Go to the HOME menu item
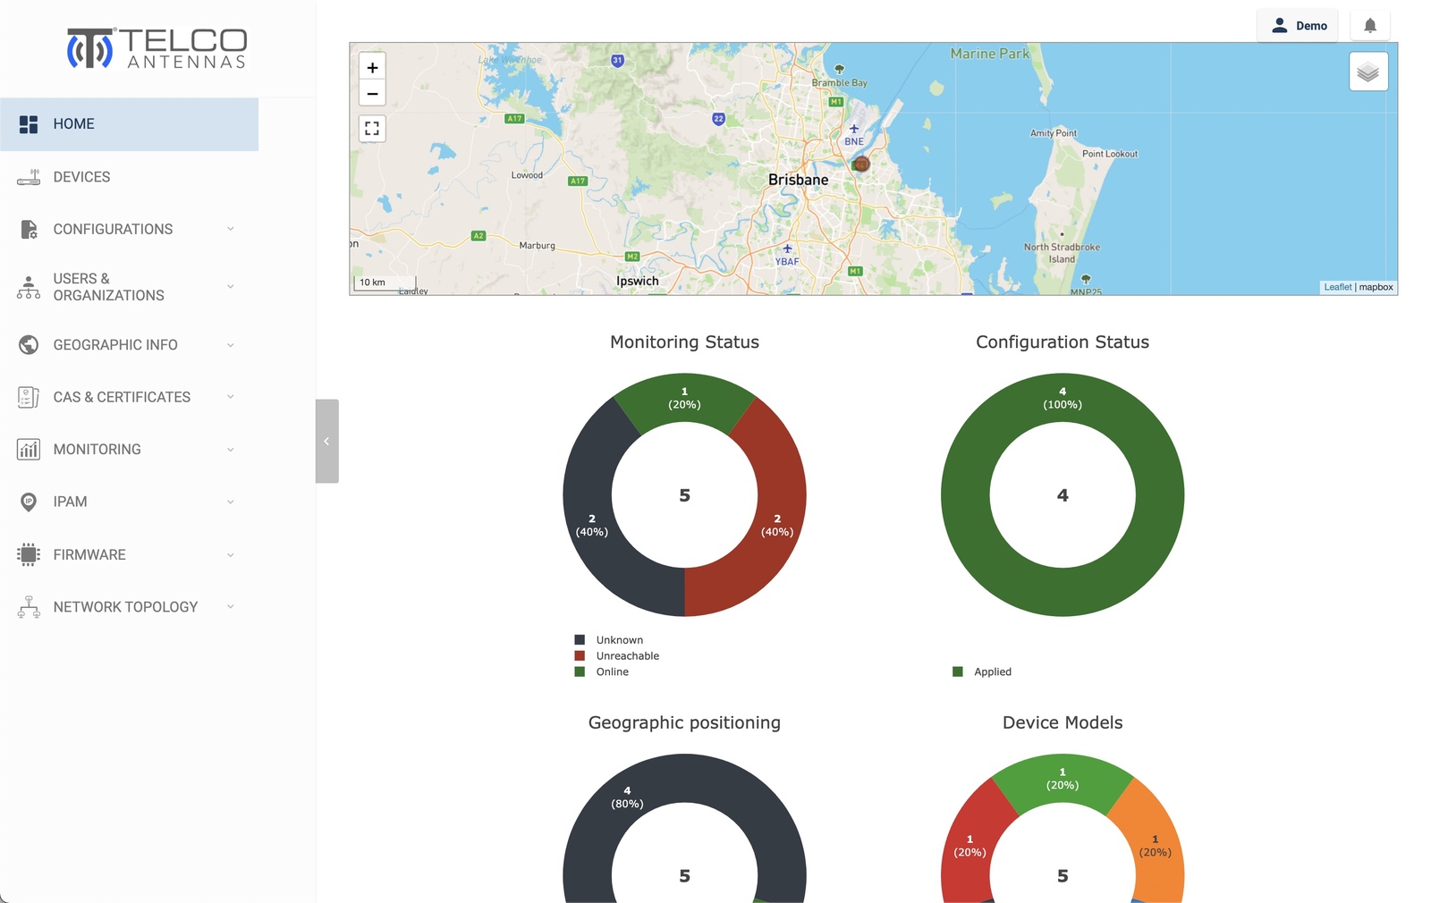The width and height of the screenshot is (1431, 903). pos(129,124)
